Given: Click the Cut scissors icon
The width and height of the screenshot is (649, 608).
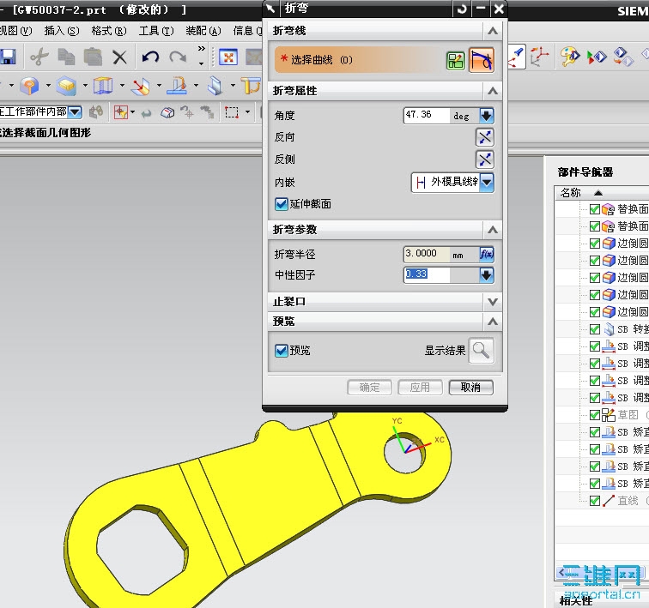Looking at the screenshot, I should (x=39, y=57).
